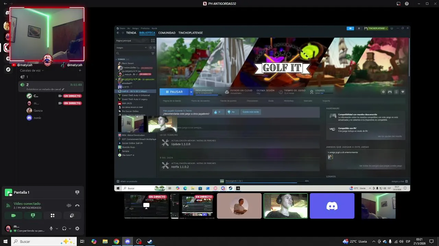Click Añadir un producto in Steam footer
The width and height of the screenshot is (439, 246).
click(x=127, y=181)
